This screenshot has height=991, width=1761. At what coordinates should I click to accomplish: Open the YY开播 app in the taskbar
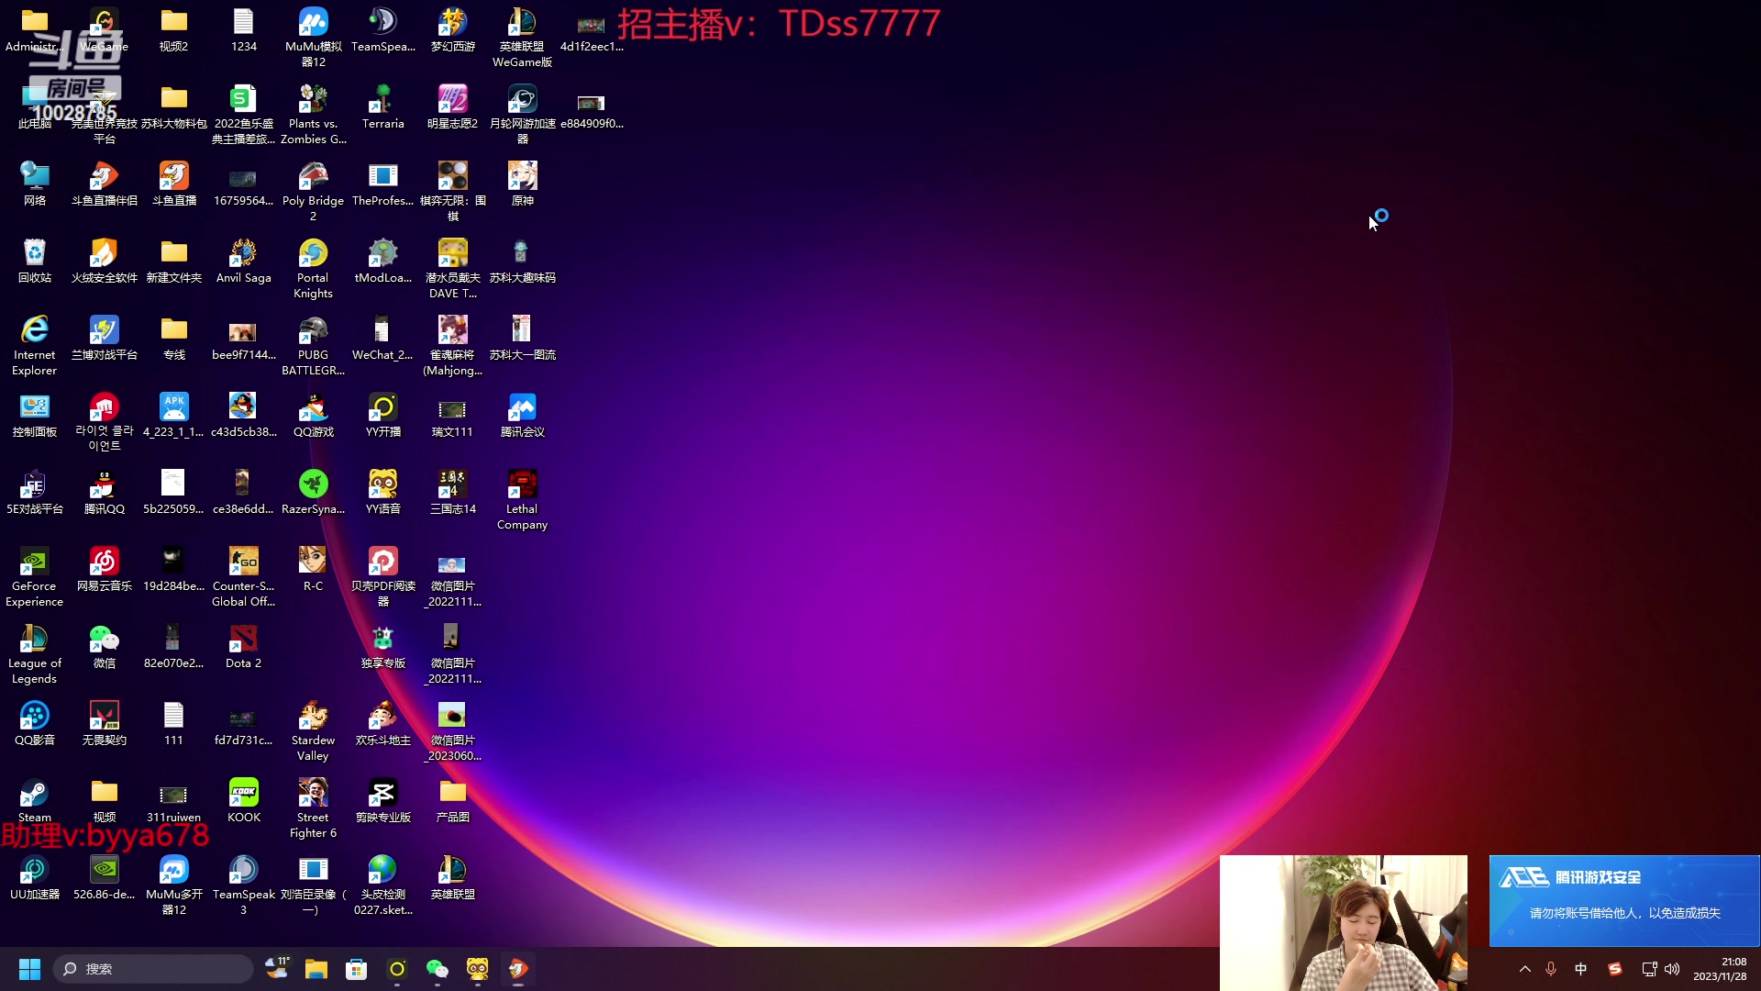tap(397, 969)
